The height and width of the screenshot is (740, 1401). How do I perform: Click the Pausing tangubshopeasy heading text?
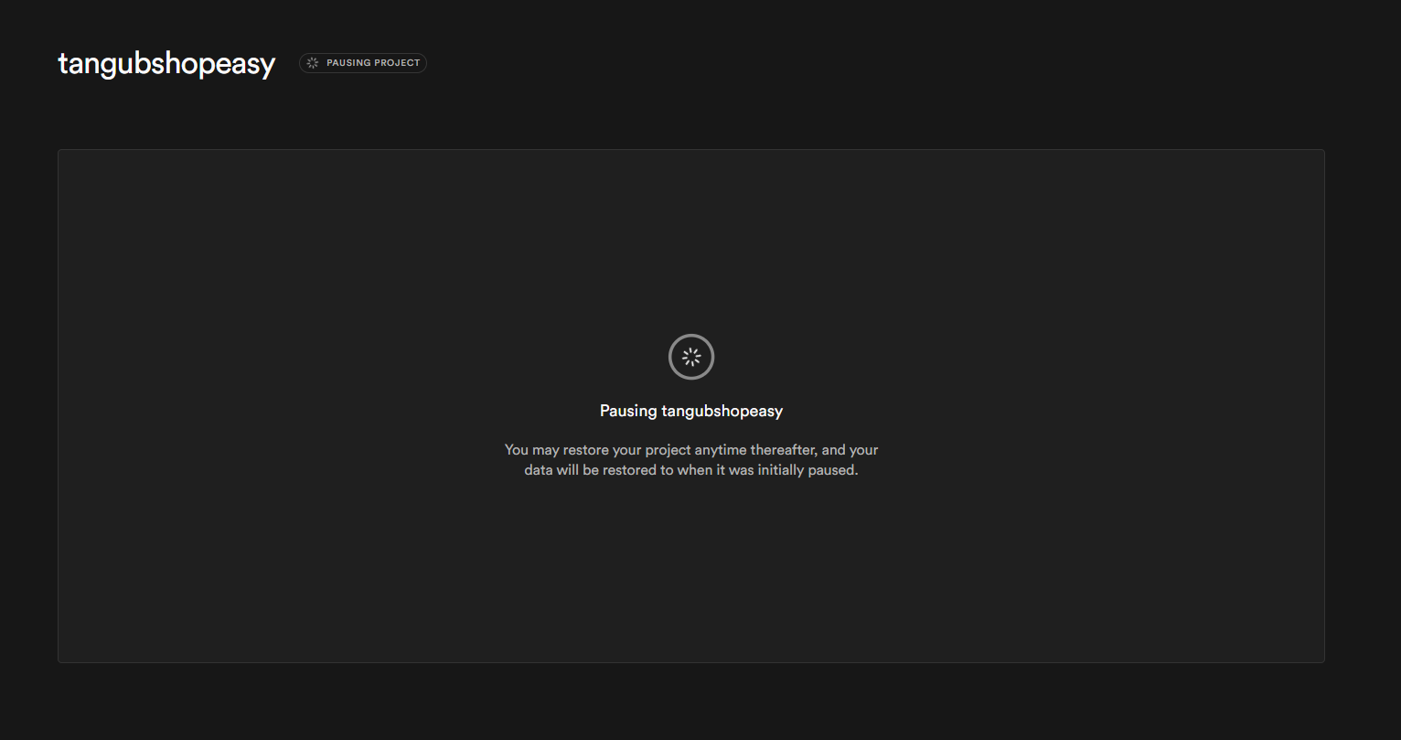(691, 411)
